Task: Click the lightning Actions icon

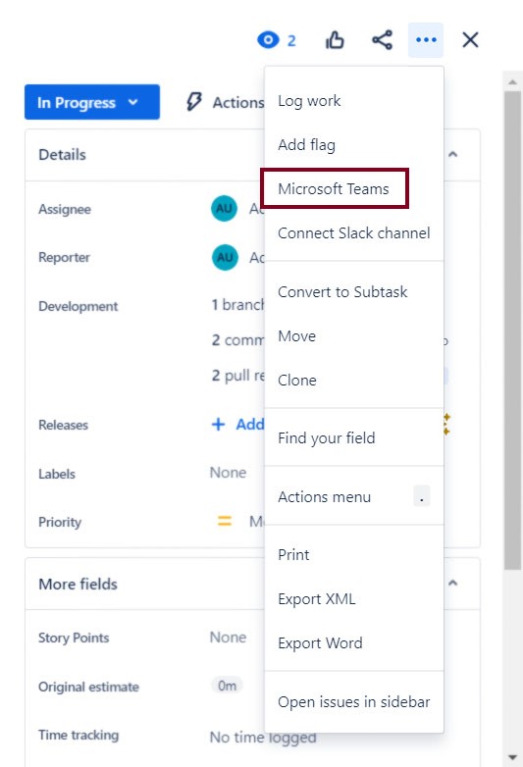Action: pos(193,102)
